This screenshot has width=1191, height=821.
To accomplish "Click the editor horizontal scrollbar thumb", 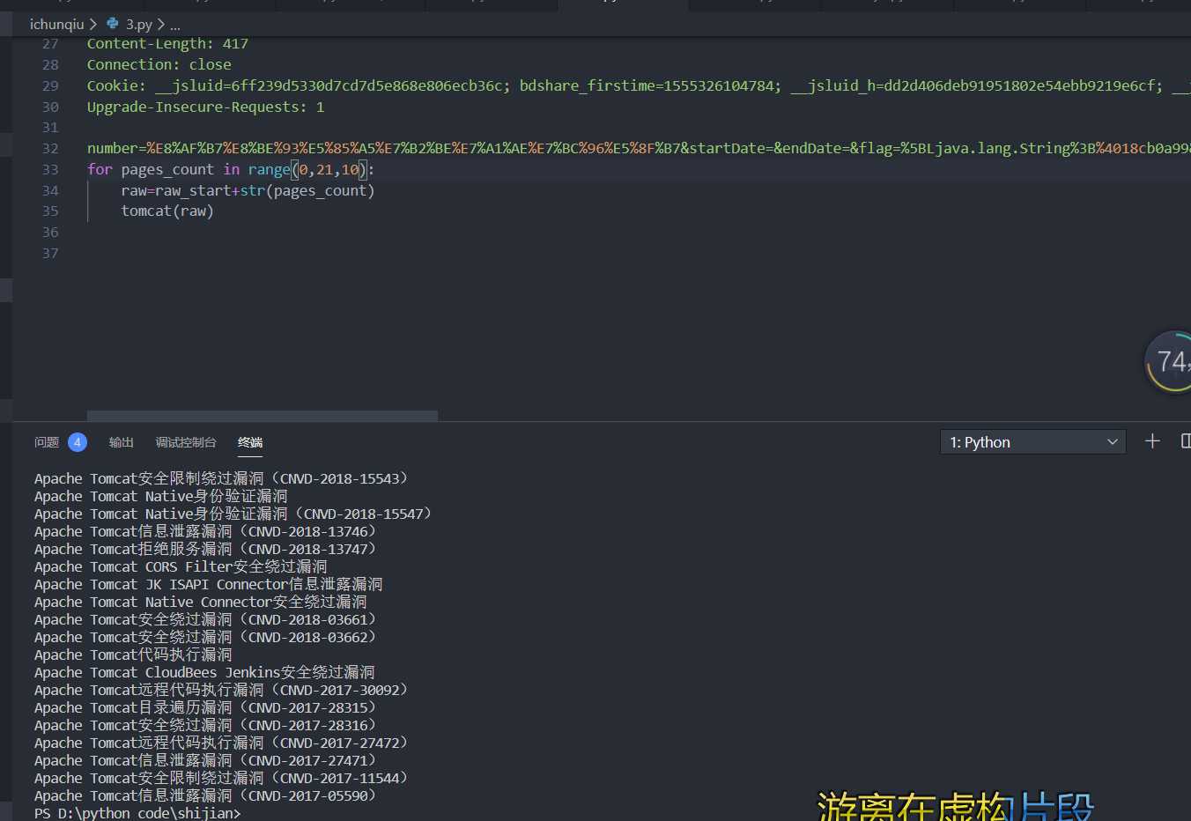I will click(263, 416).
